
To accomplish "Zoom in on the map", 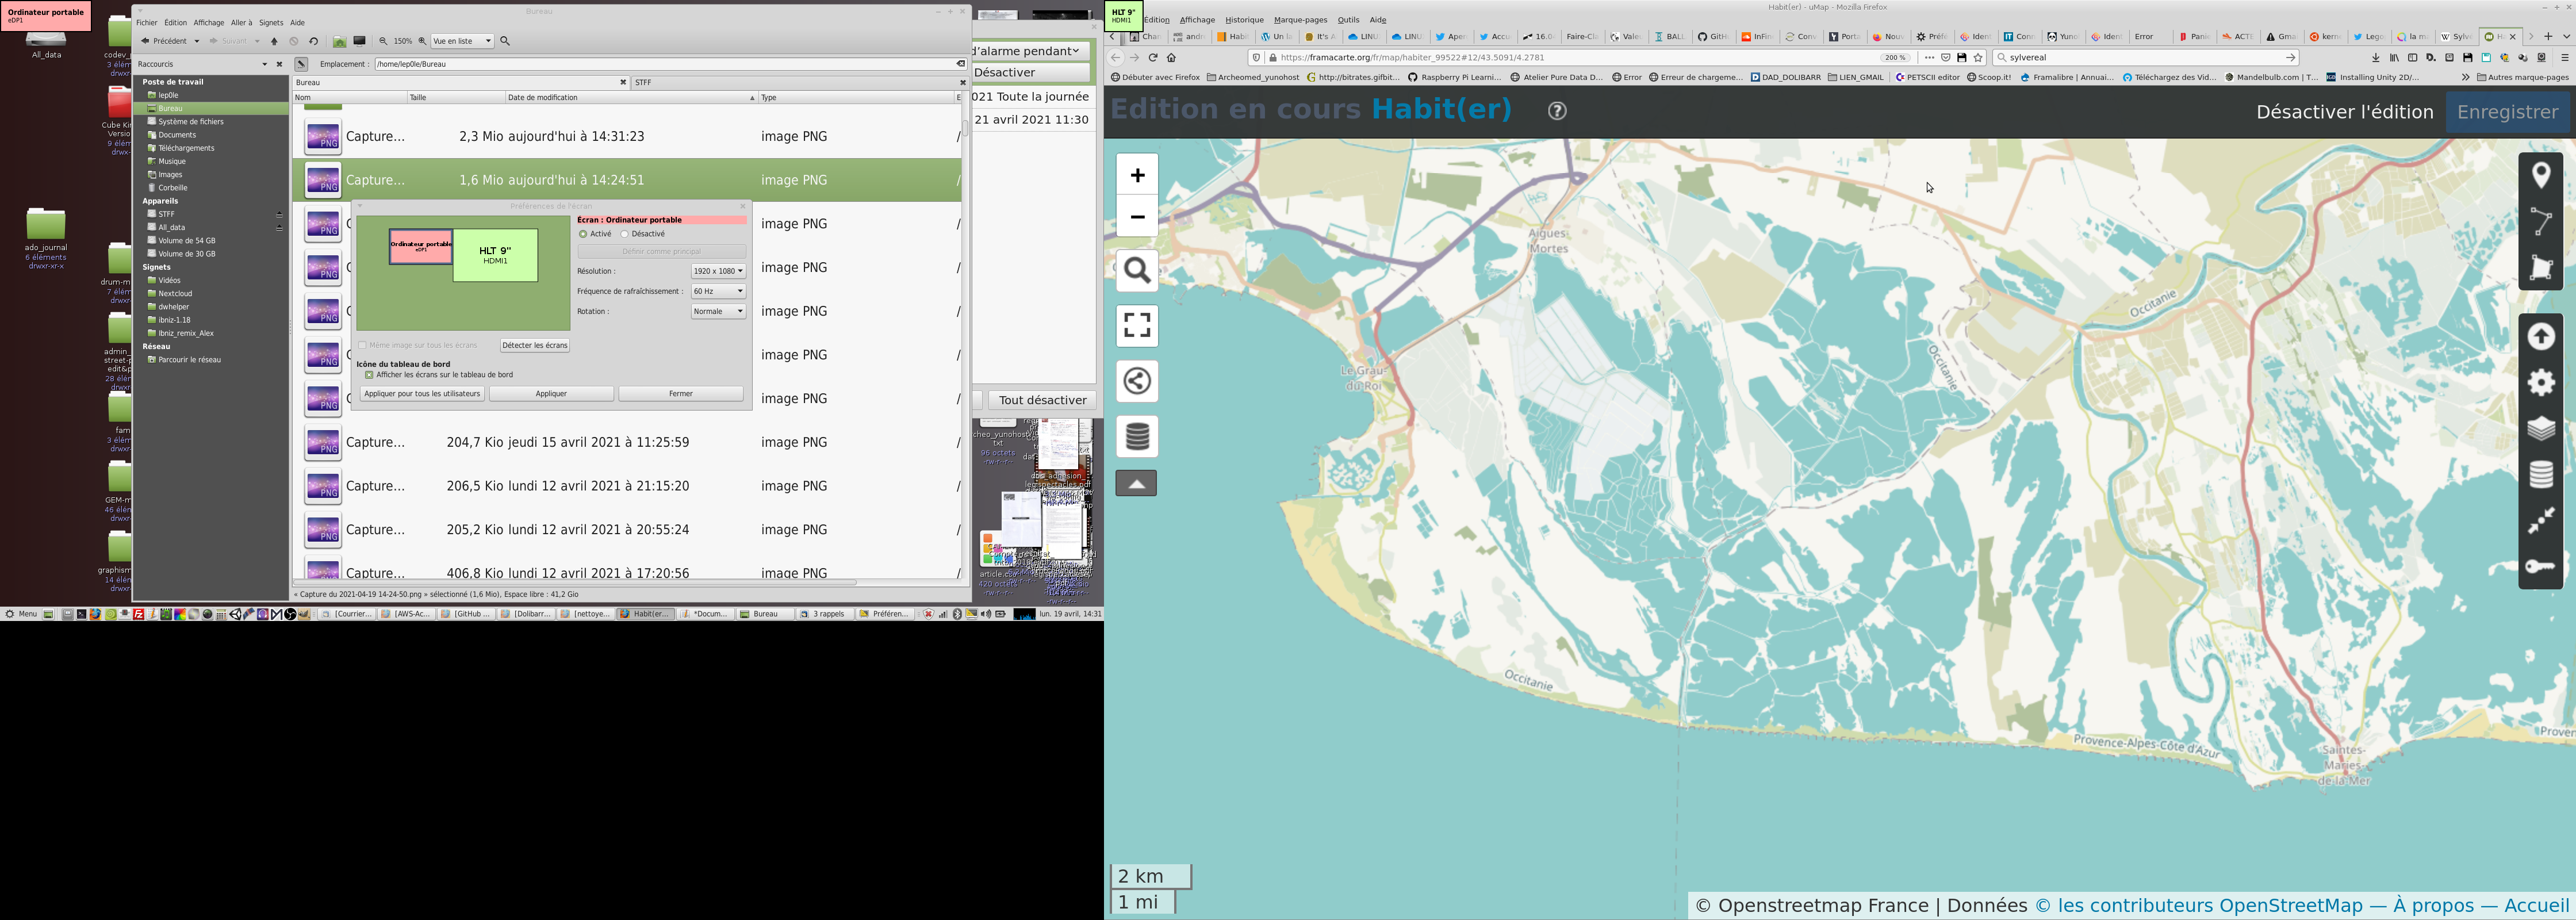I will 1137,176.
